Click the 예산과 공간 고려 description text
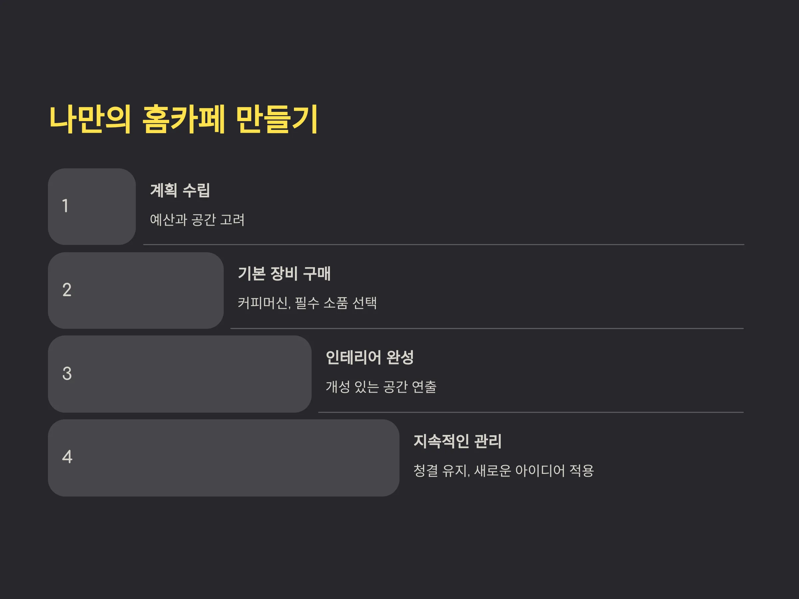 click(197, 220)
